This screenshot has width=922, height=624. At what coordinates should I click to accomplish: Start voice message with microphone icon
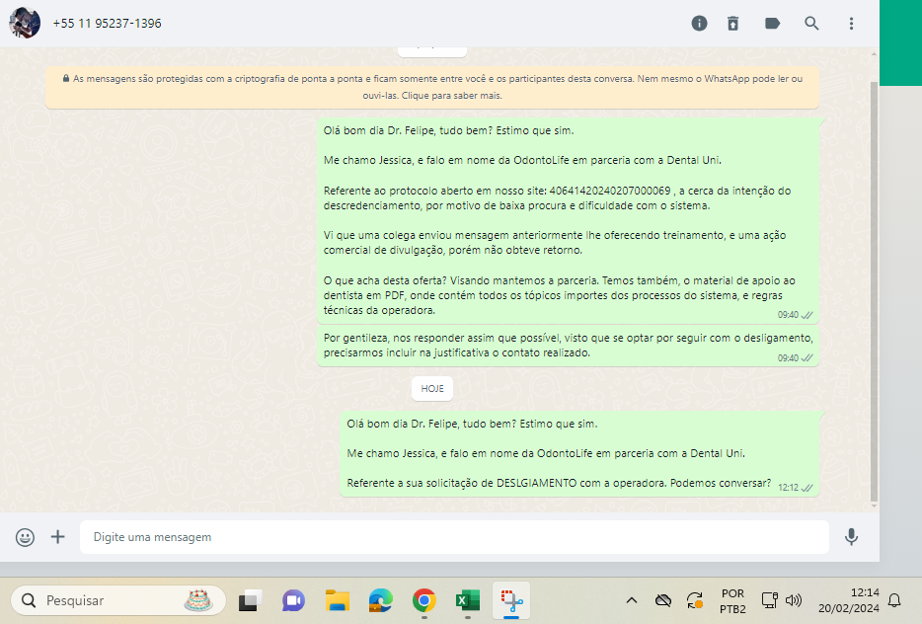[851, 537]
